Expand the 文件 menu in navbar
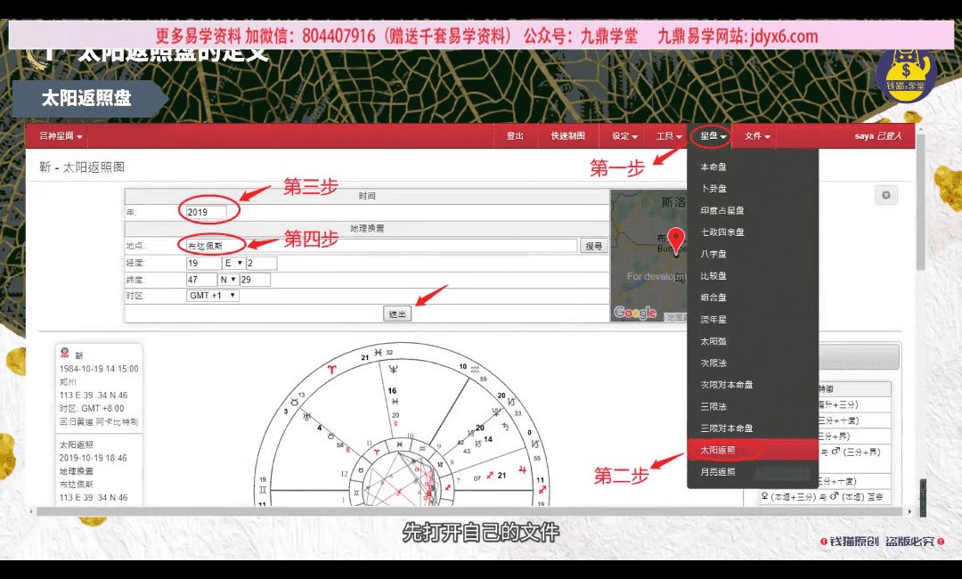This screenshot has width=962, height=579. point(757,136)
